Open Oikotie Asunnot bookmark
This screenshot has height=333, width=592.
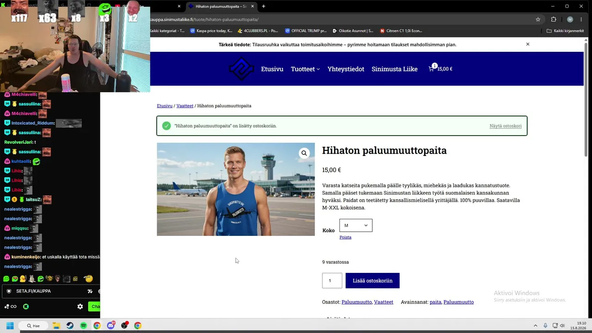coord(352,31)
